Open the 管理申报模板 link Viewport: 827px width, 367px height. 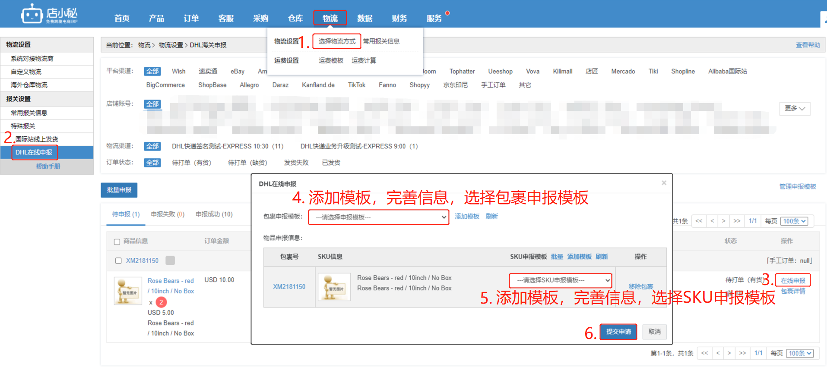[x=798, y=187]
